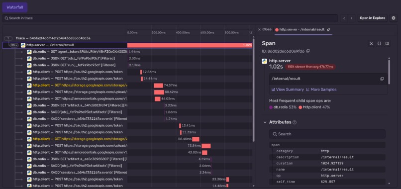Click the 80.62ms span bar
401x189 pixels.
[159, 92]
